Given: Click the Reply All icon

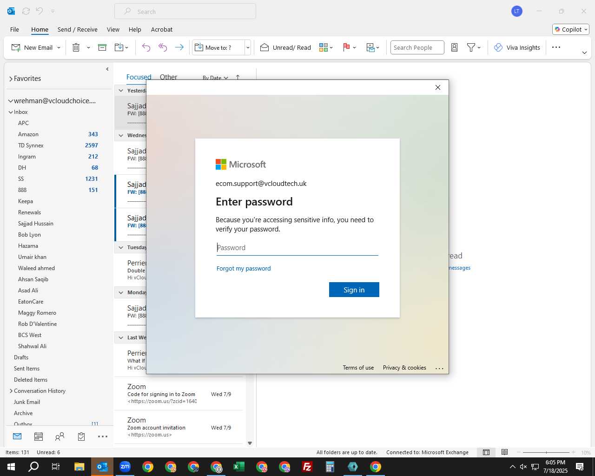Looking at the screenshot, I should click(x=163, y=47).
